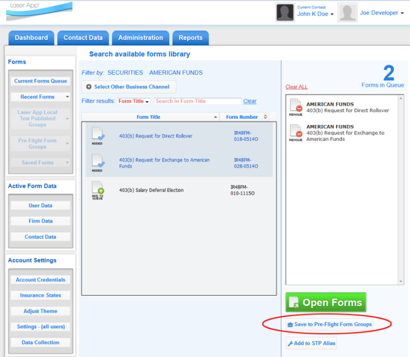The image size is (410, 357).
Task: Open Joe Developer user menu
Action: [382, 13]
